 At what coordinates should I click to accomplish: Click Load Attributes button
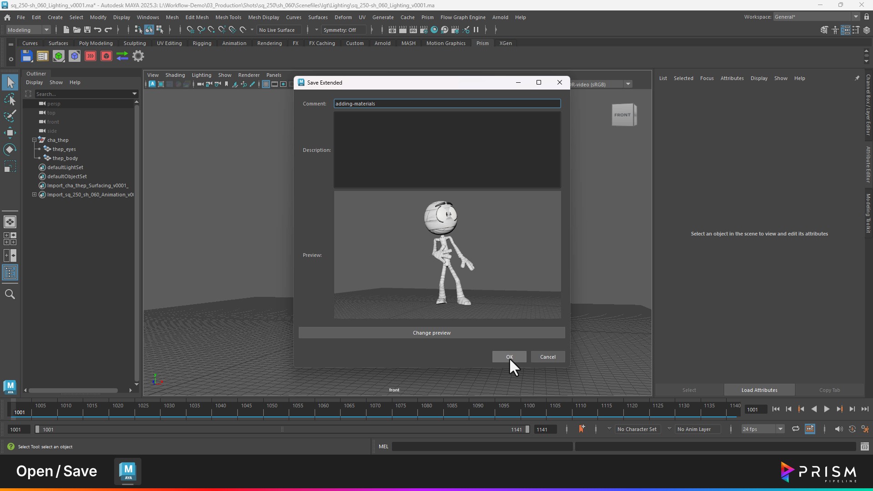[x=759, y=390]
